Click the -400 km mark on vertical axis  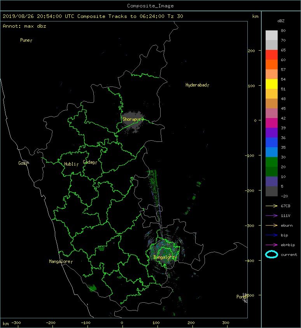(250, 261)
